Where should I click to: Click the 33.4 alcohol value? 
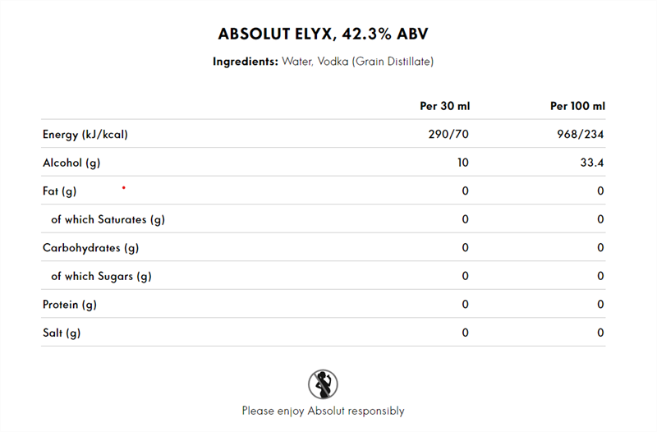(x=592, y=163)
